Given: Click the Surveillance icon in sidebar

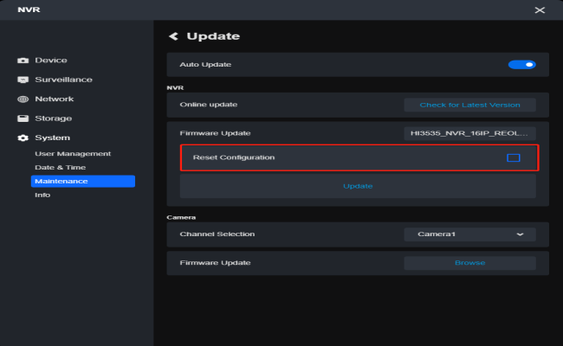Looking at the screenshot, I should 23,80.
